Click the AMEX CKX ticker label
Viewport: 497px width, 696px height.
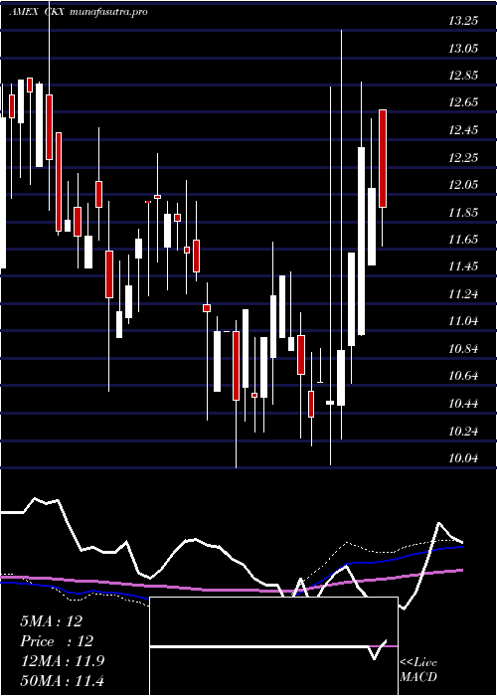[x=38, y=12]
